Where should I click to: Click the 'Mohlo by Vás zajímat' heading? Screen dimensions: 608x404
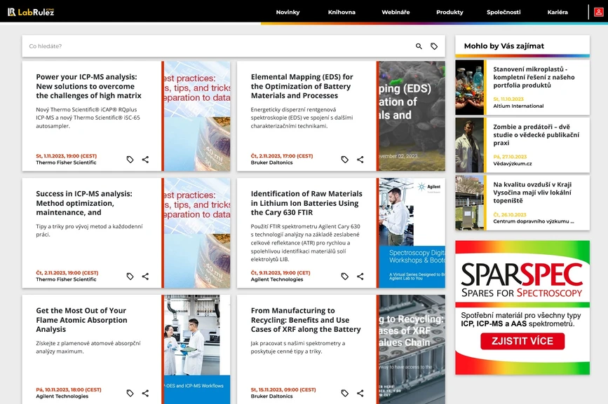click(x=504, y=46)
